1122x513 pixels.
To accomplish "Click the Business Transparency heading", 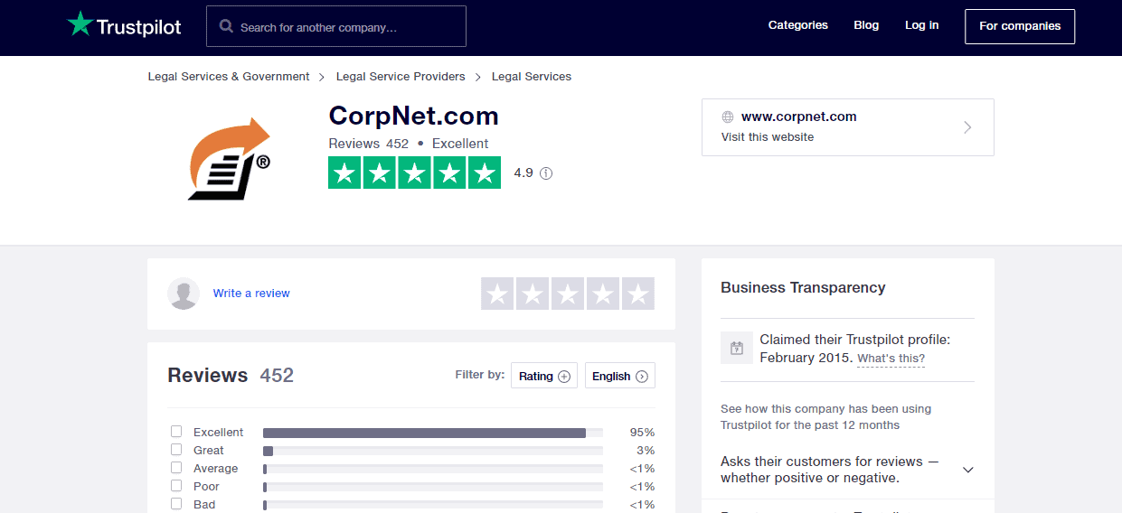I will (x=803, y=287).
